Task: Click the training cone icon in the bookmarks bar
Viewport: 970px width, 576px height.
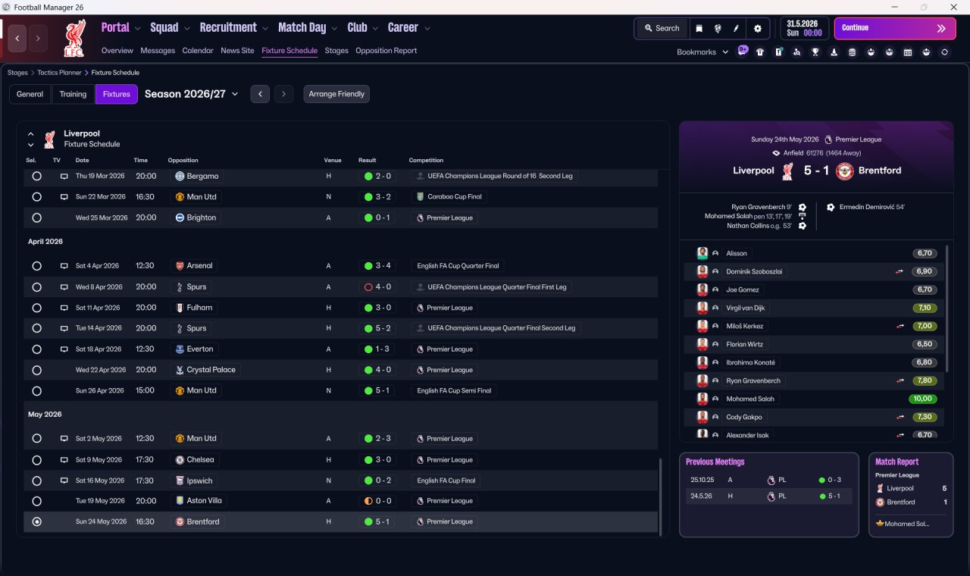Action: click(x=834, y=52)
